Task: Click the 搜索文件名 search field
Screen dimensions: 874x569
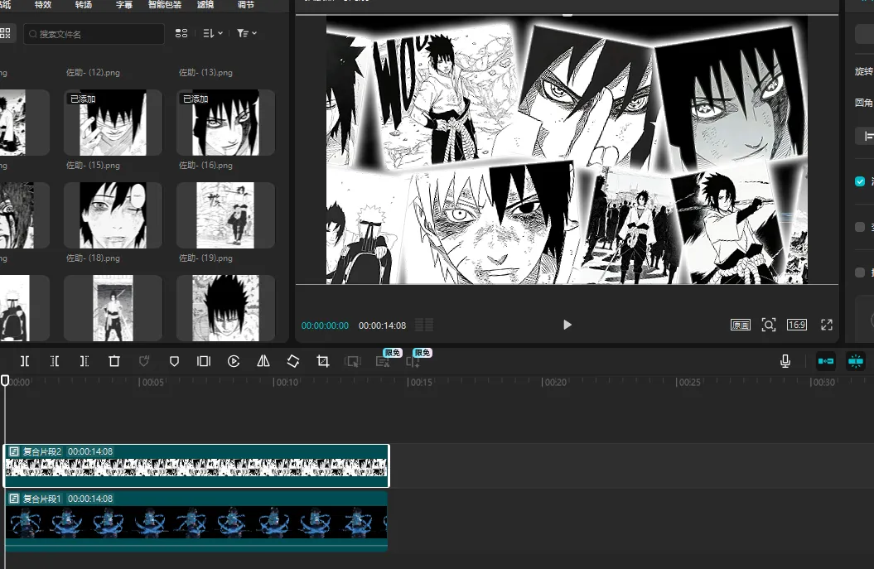Action: (94, 34)
